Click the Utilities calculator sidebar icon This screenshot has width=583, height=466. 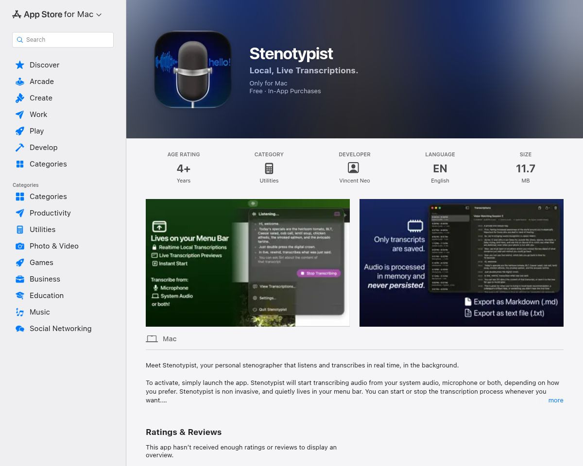[20, 230]
